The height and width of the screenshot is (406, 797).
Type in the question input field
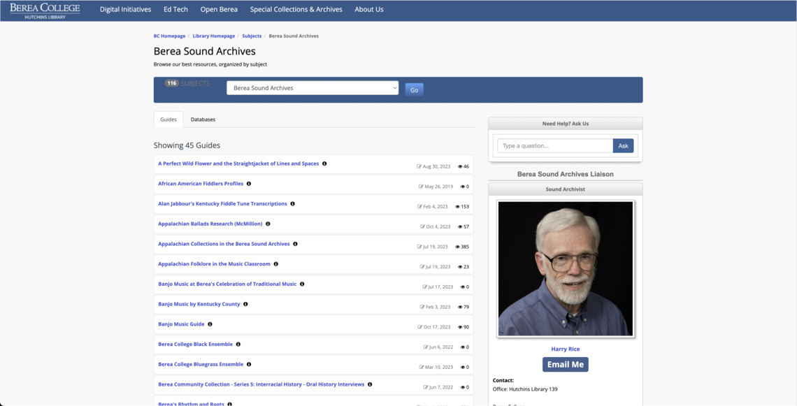(x=555, y=146)
